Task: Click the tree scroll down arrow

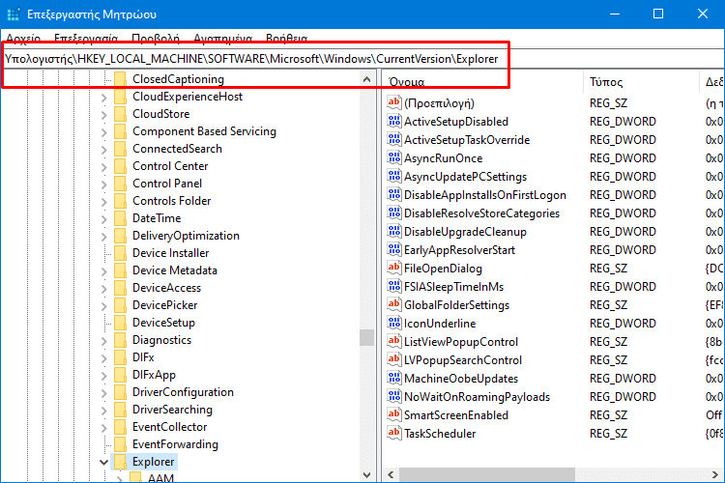Action: point(366,474)
